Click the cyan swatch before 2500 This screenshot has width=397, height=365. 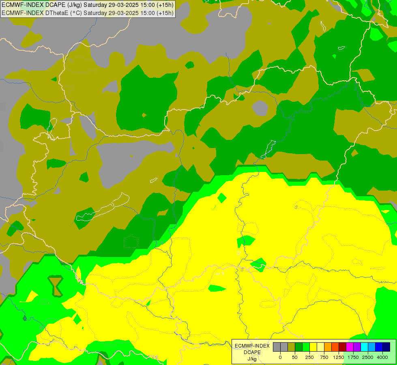364,347
